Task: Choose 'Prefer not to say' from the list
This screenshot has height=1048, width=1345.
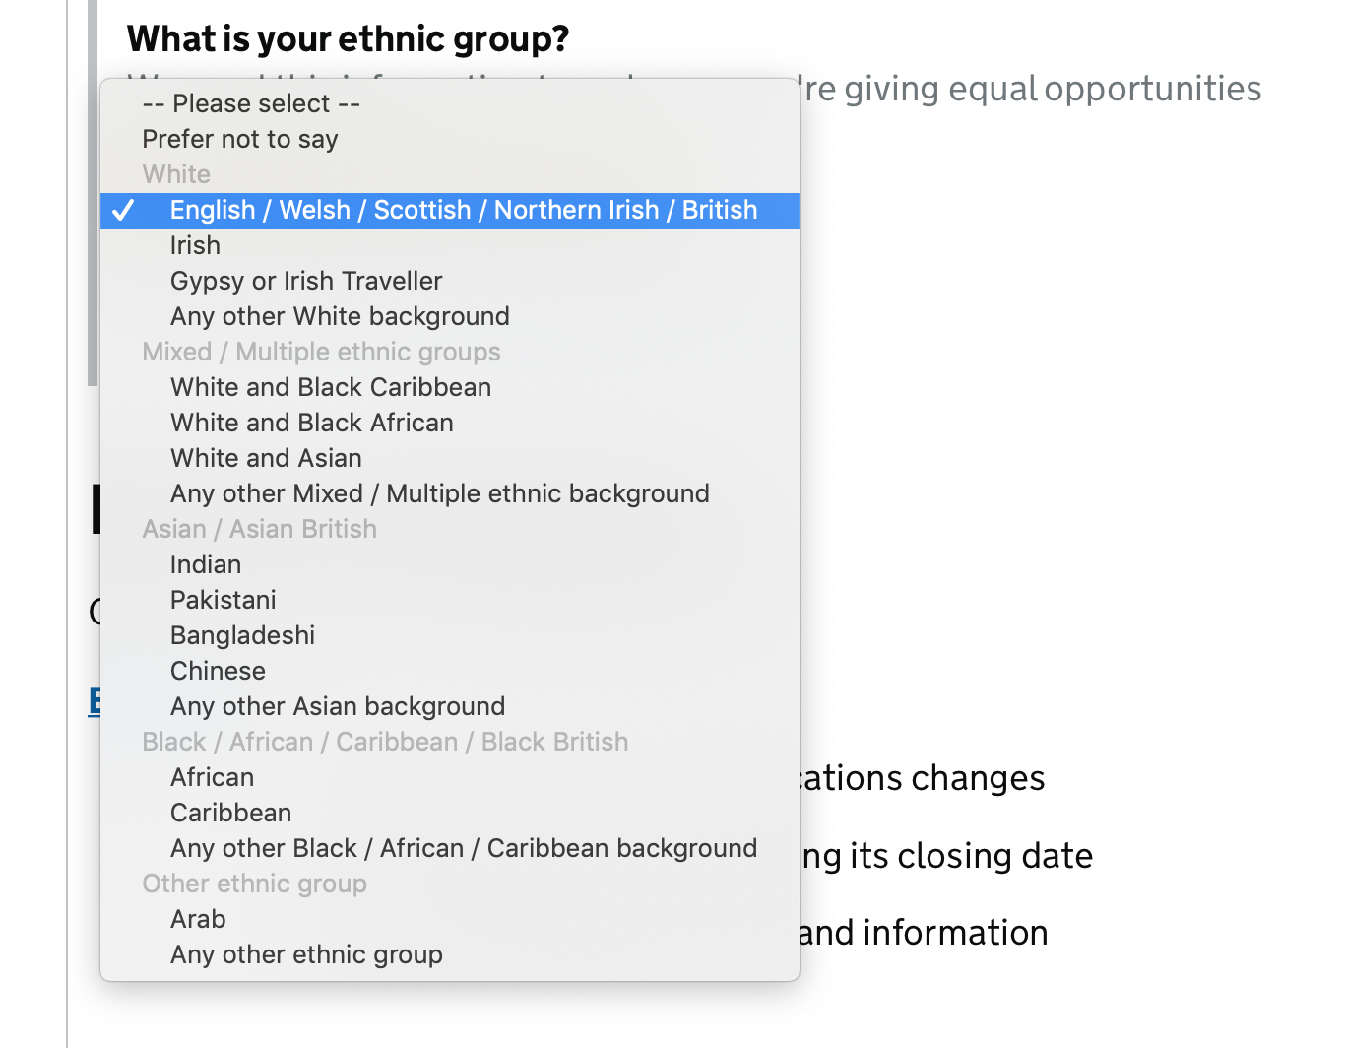Action: [x=240, y=139]
